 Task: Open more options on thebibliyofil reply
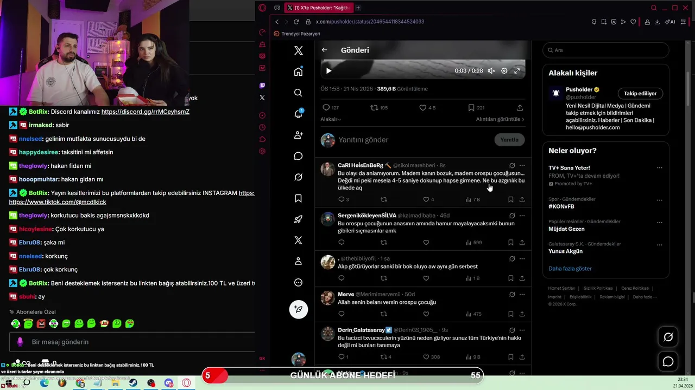point(522,259)
